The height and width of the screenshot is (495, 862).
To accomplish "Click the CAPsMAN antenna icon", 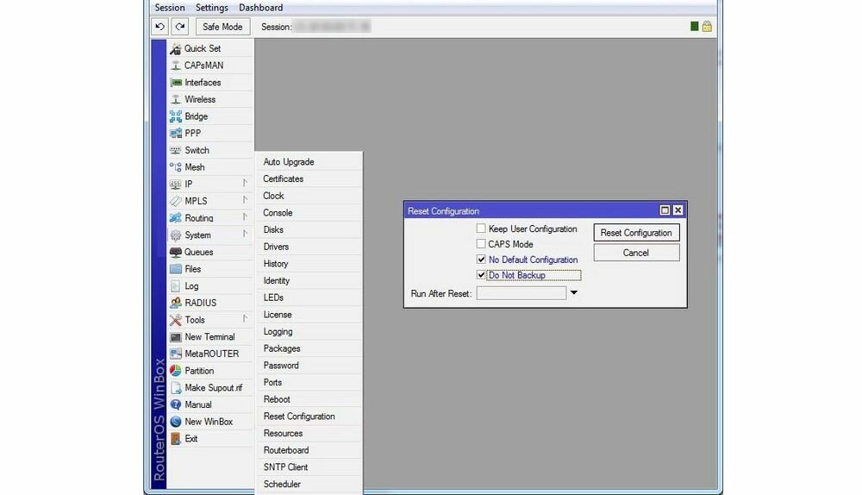I will coord(175,66).
